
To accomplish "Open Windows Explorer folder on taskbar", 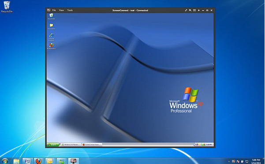I will [x=16, y=161].
